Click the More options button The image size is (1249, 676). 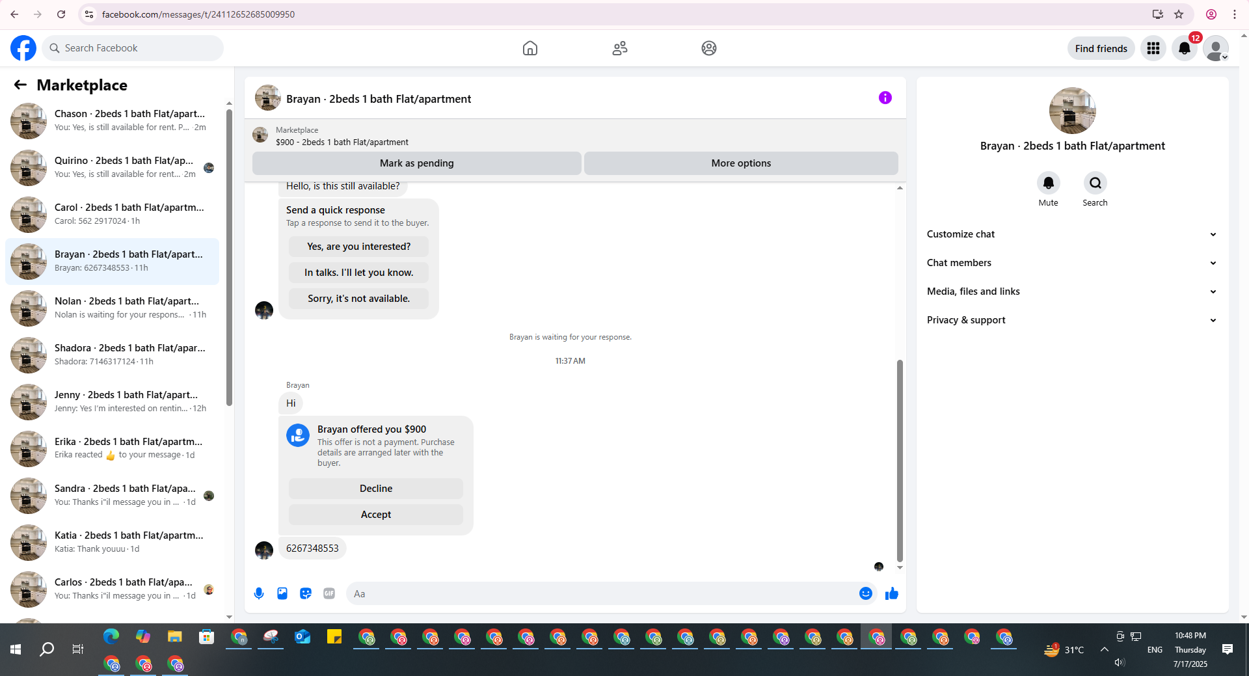pyautogui.click(x=741, y=163)
